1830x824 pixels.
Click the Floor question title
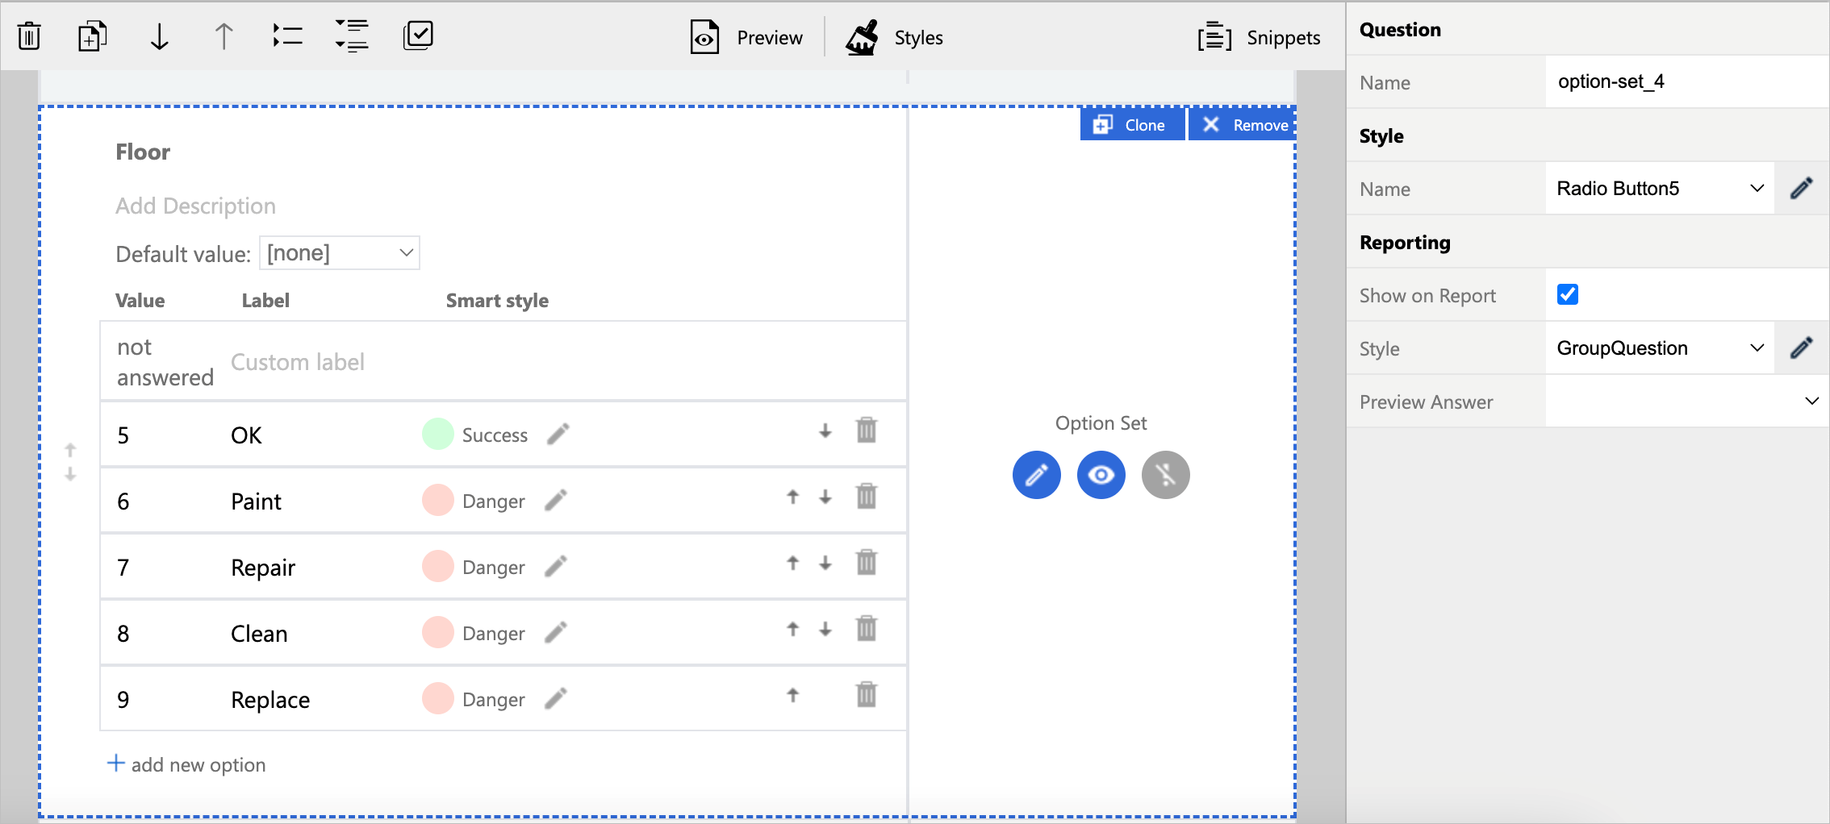[143, 152]
